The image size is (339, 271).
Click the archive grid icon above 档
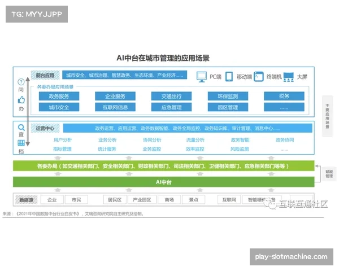[x=21, y=143]
